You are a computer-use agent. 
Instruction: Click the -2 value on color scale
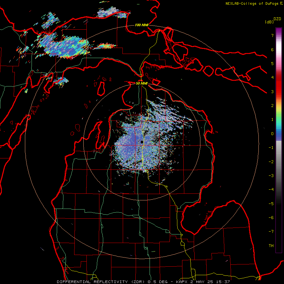click(271, 162)
